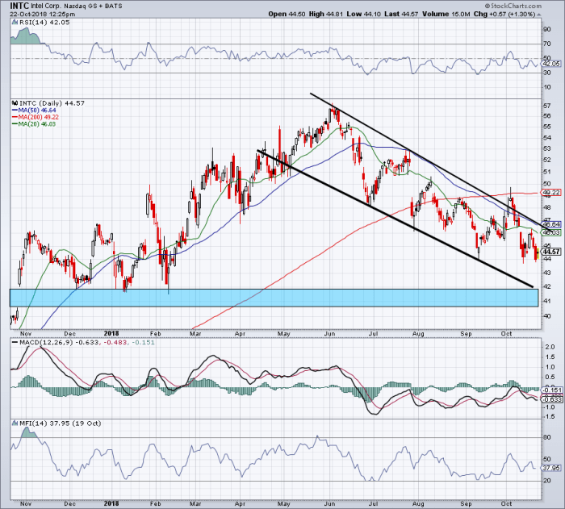Click the black line icon beside MACD(12,26,9)
The width and height of the screenshot is (565, 509).
coord(15,342)
